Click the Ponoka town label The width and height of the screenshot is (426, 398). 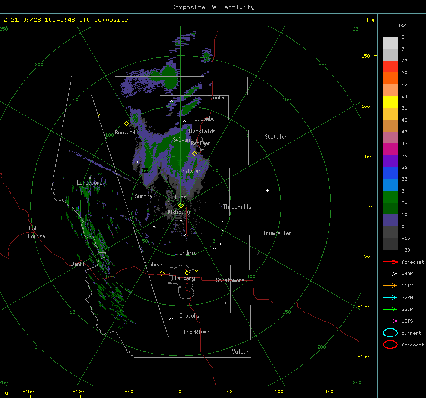pos(216,97)
